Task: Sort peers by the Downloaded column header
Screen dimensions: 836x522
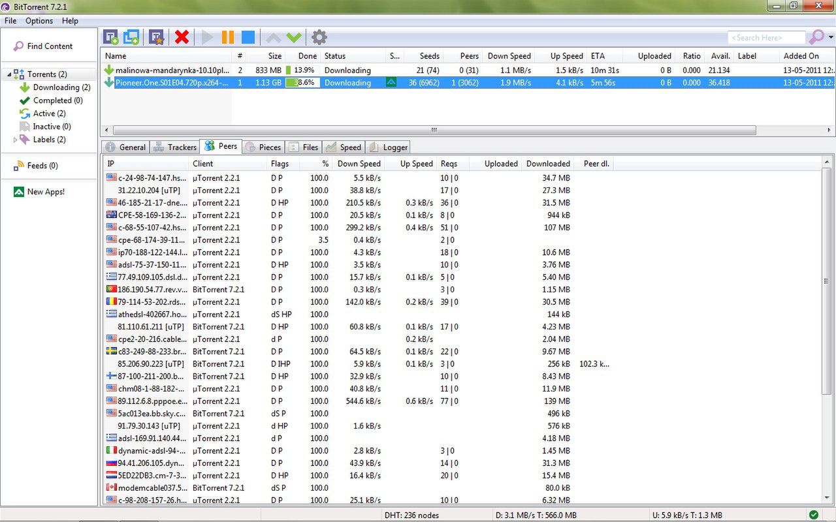Action: click(x=547, y=164)
